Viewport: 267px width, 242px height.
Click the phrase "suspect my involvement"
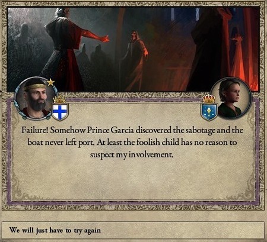click(132, 155)
